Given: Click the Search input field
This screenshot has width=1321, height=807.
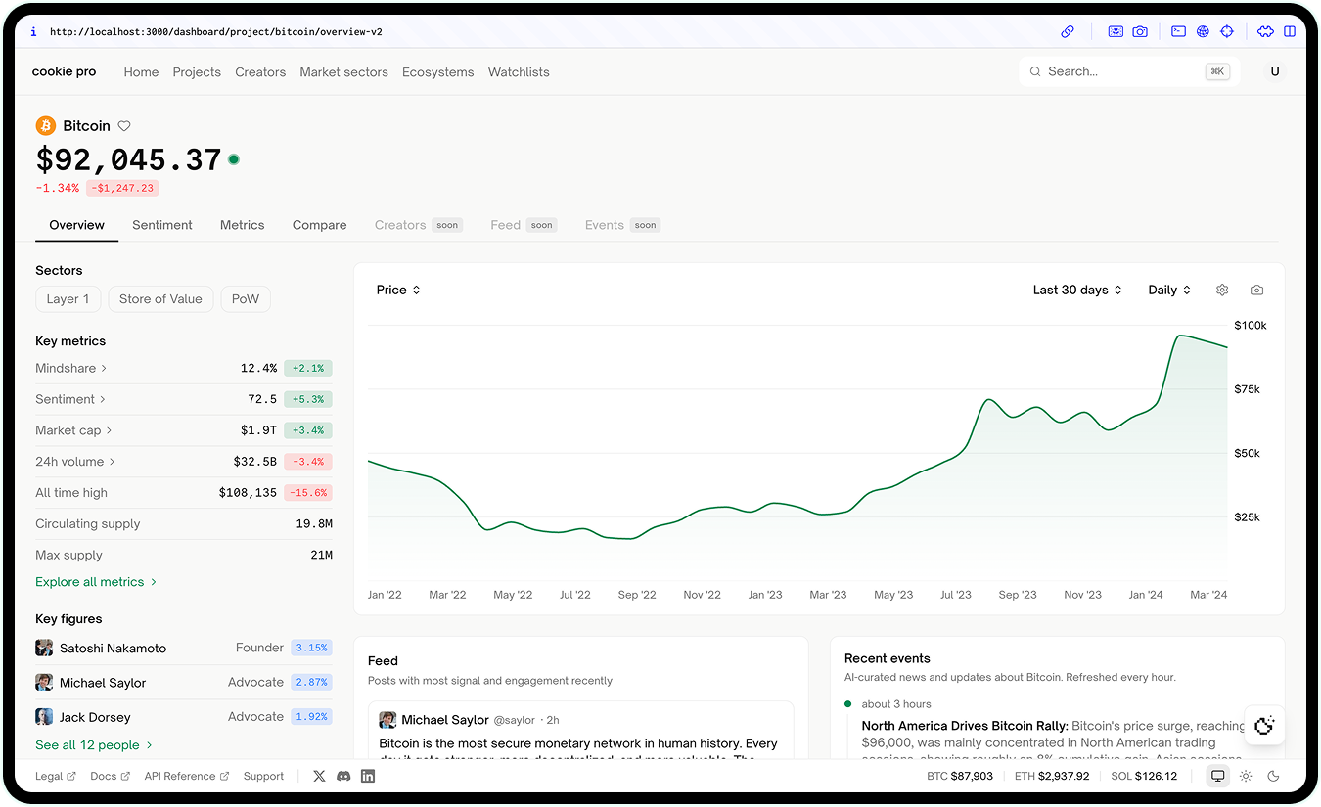Looking at the screenshot, I should tap(1129, 71).
